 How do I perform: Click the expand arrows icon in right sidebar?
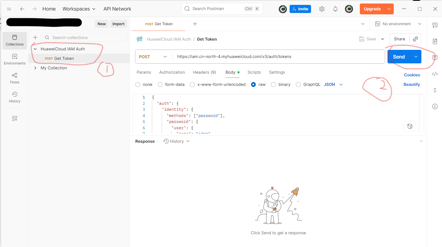pyautogui.click(x=435, y=90)
